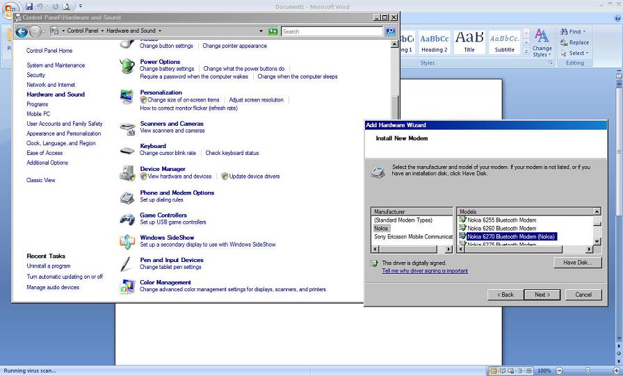Click Manufacturer list scroll right arrow

[448, 250]
